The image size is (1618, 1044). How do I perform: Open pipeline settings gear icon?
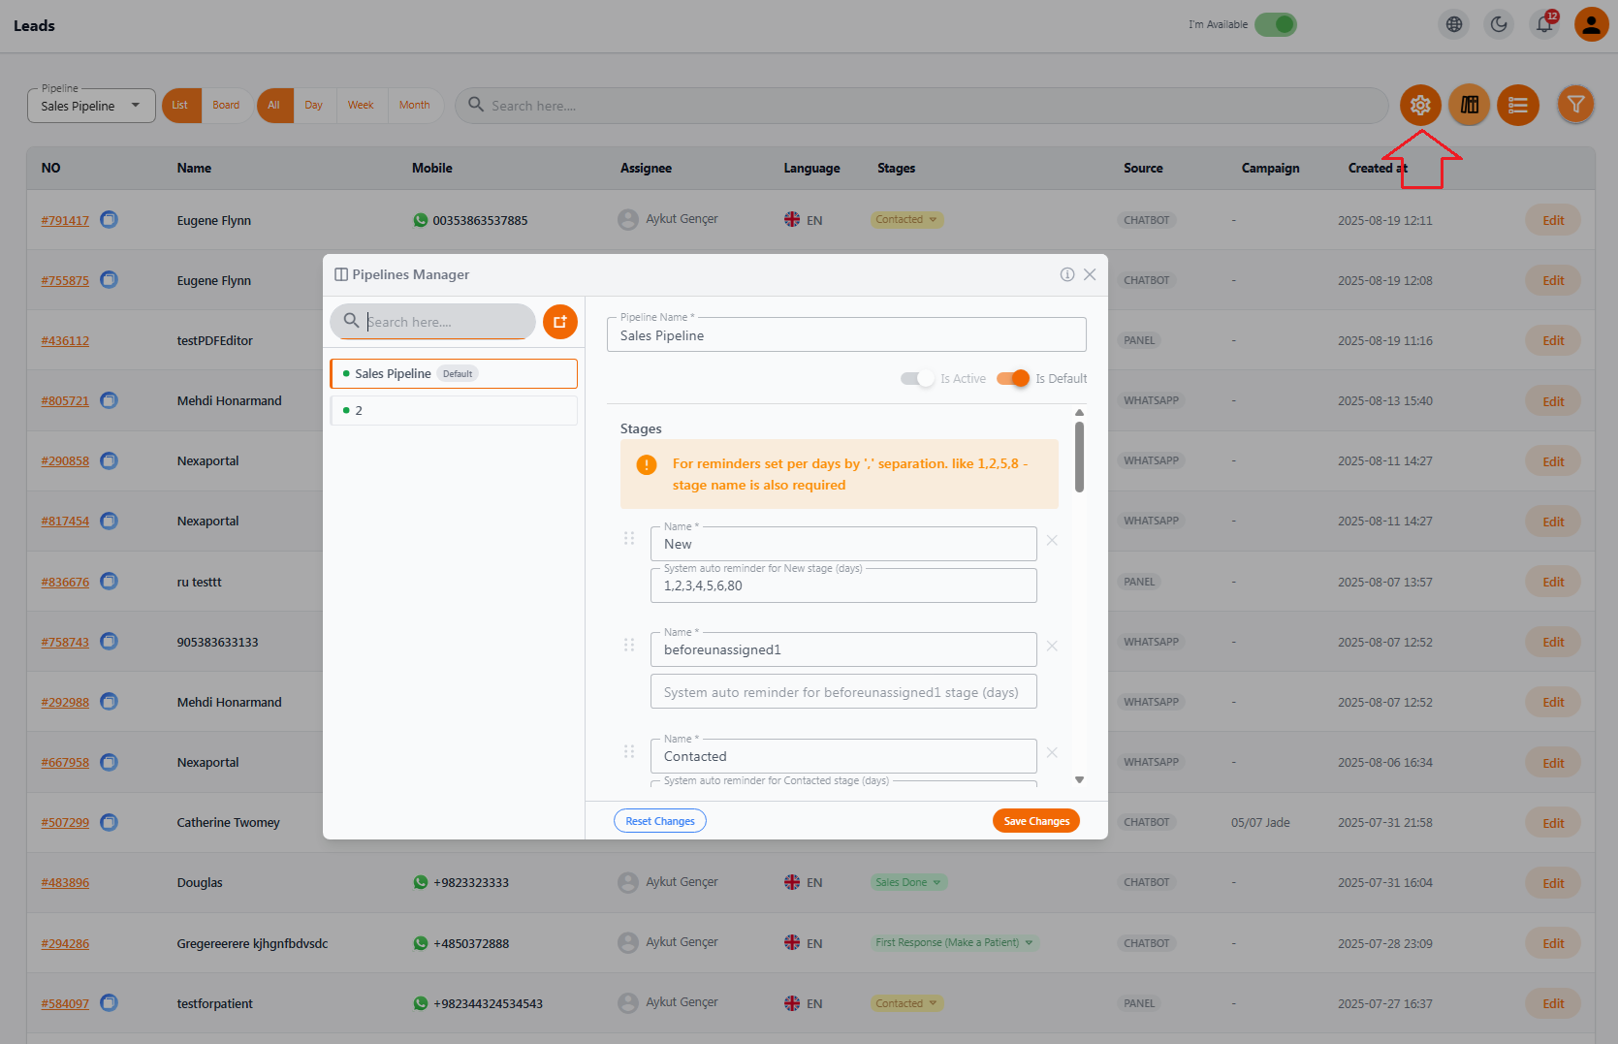1420,105
